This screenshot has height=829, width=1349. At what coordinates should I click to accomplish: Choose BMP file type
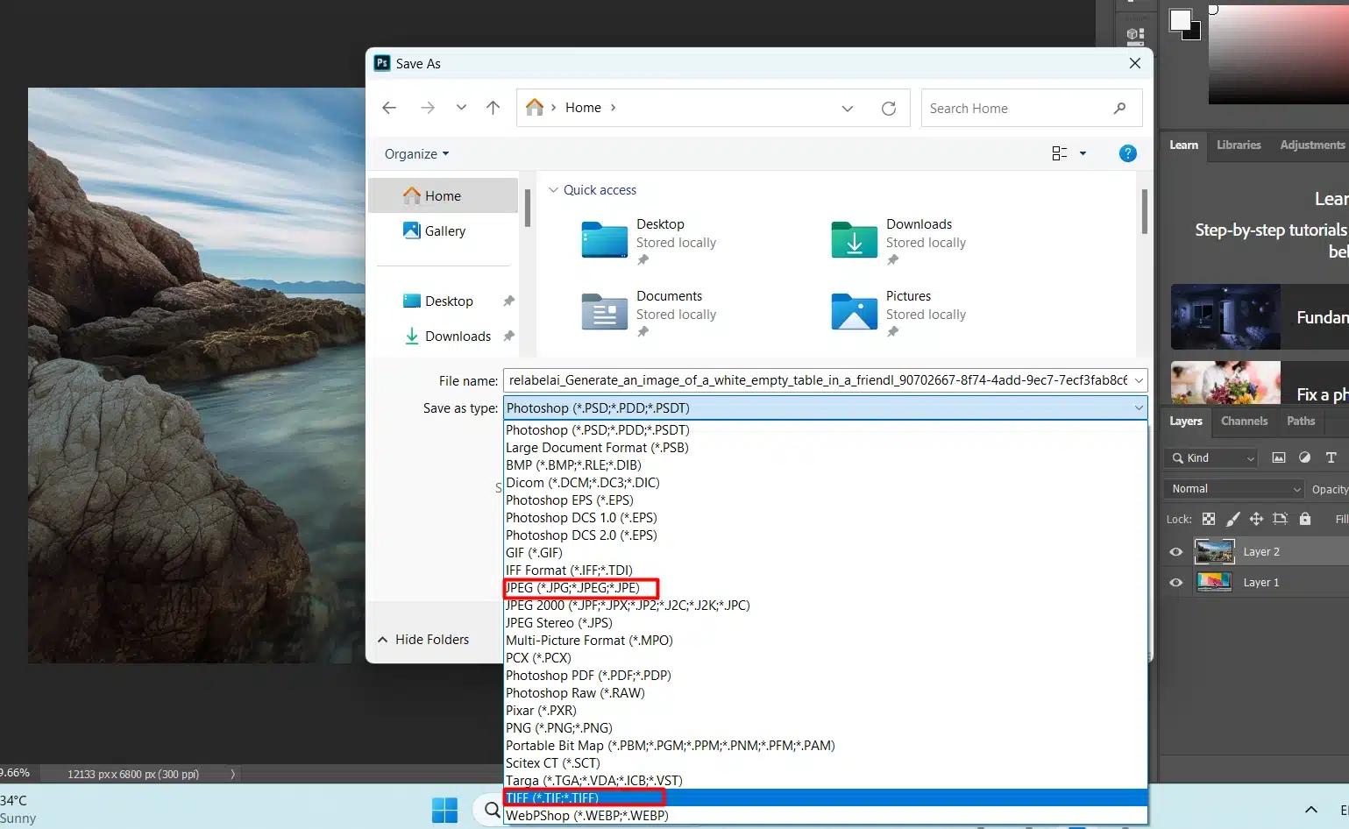tap(825, 465)
